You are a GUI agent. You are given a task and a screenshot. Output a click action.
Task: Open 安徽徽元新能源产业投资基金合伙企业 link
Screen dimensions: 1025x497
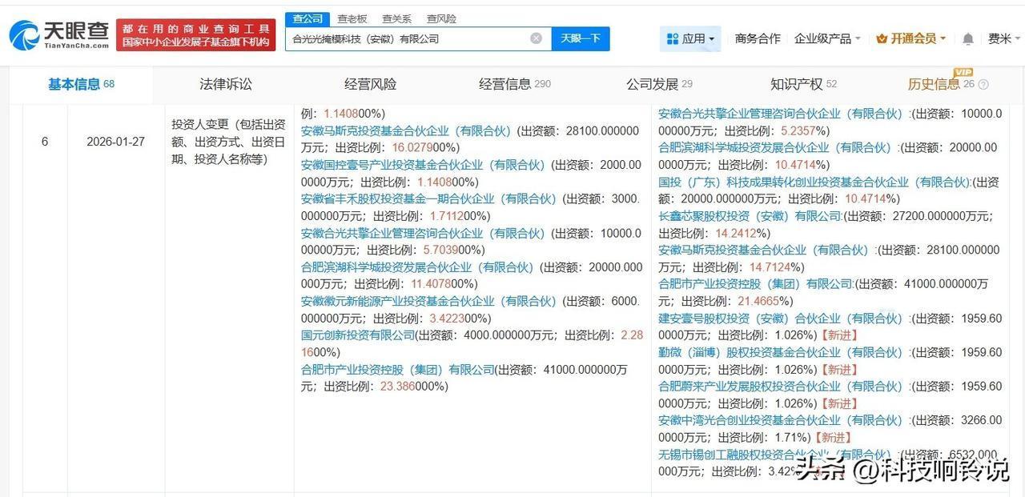428,301
